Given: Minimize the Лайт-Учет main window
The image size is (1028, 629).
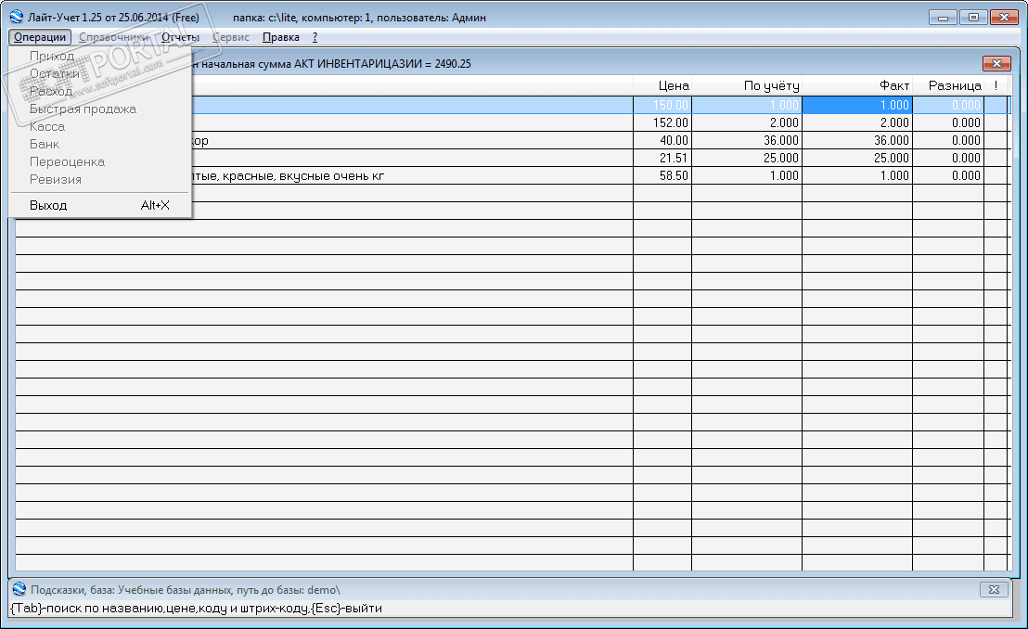Looking at the screenshot, I should (943, 18).
